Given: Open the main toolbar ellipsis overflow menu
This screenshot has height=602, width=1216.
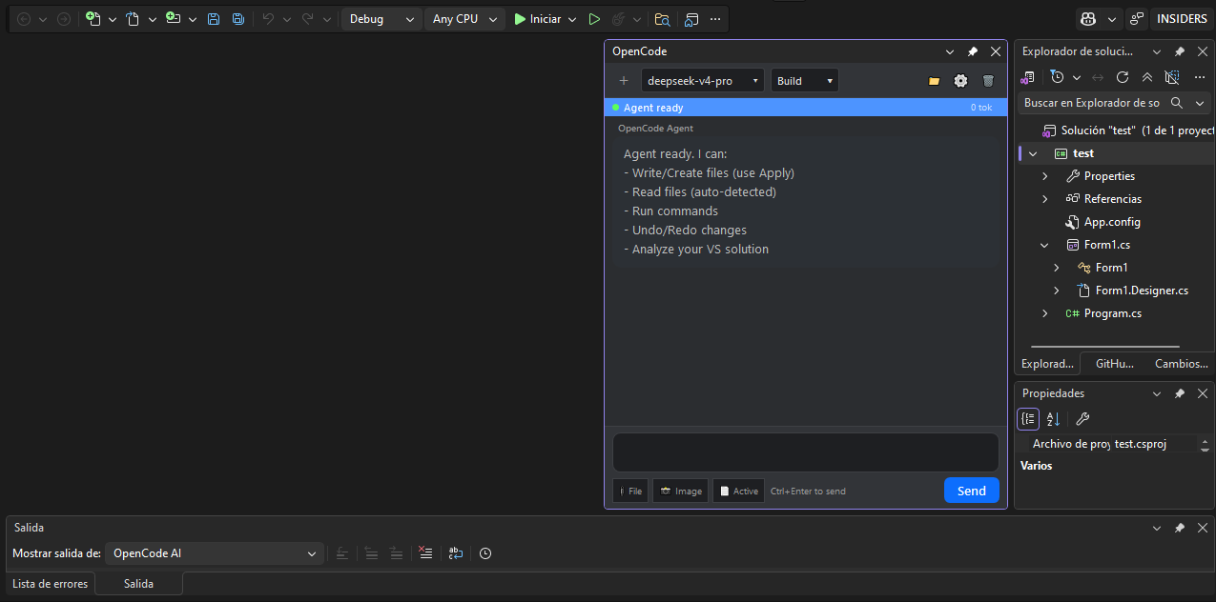Looking at the screenshot, I should tap(715, 19).
